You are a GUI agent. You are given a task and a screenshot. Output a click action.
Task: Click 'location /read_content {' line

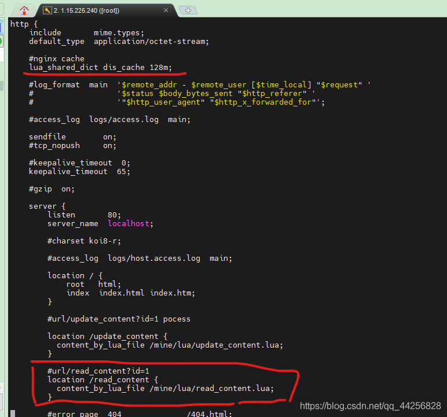102,379
